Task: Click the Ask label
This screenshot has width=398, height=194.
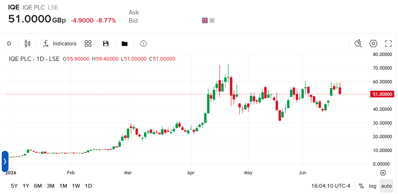Action: [x=134, y=12]
